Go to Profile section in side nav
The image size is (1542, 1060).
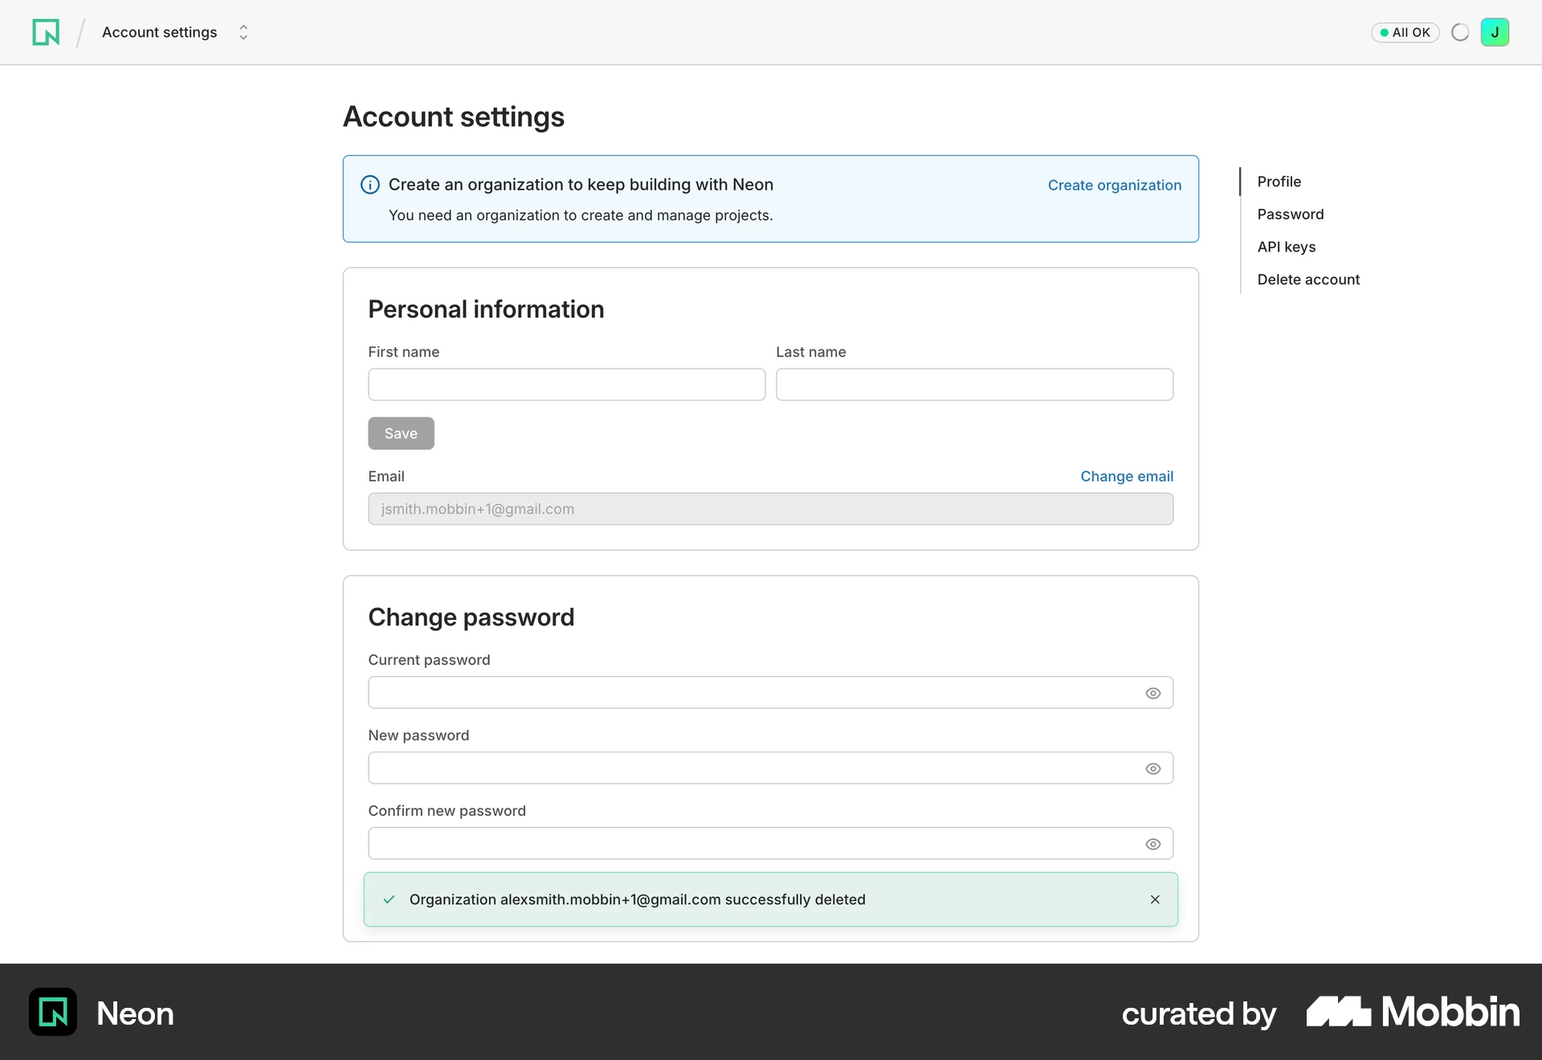point(1279,181)
